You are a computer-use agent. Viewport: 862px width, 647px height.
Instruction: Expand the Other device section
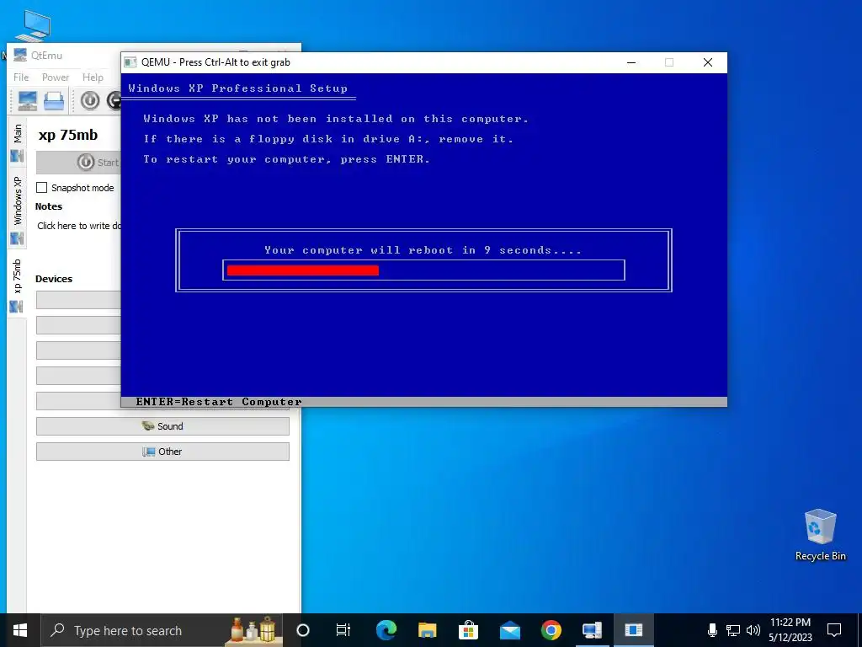(162, 452)
